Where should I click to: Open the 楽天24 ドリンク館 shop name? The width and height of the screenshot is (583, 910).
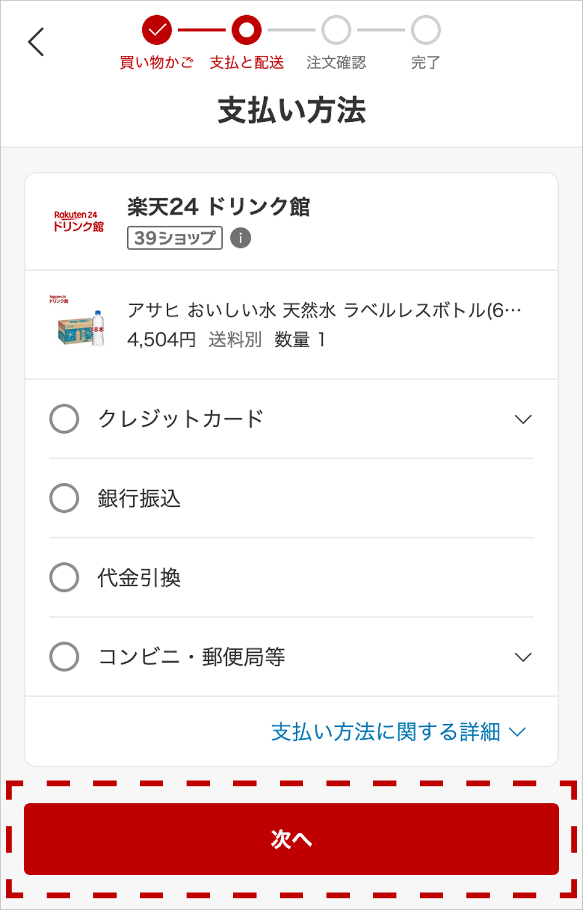click(219, 207)
